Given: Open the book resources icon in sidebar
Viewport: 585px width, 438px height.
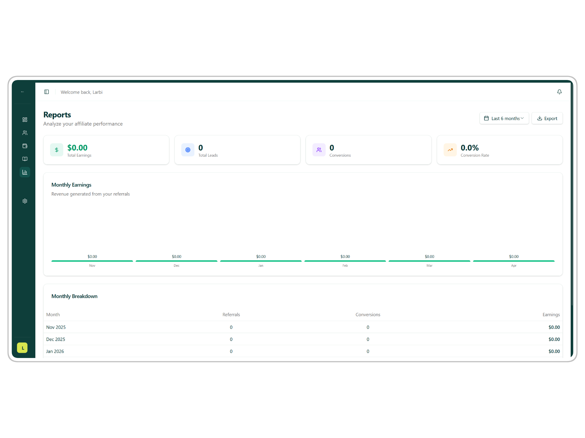Looking at the screenshot, I should click(x=25, y=159).
